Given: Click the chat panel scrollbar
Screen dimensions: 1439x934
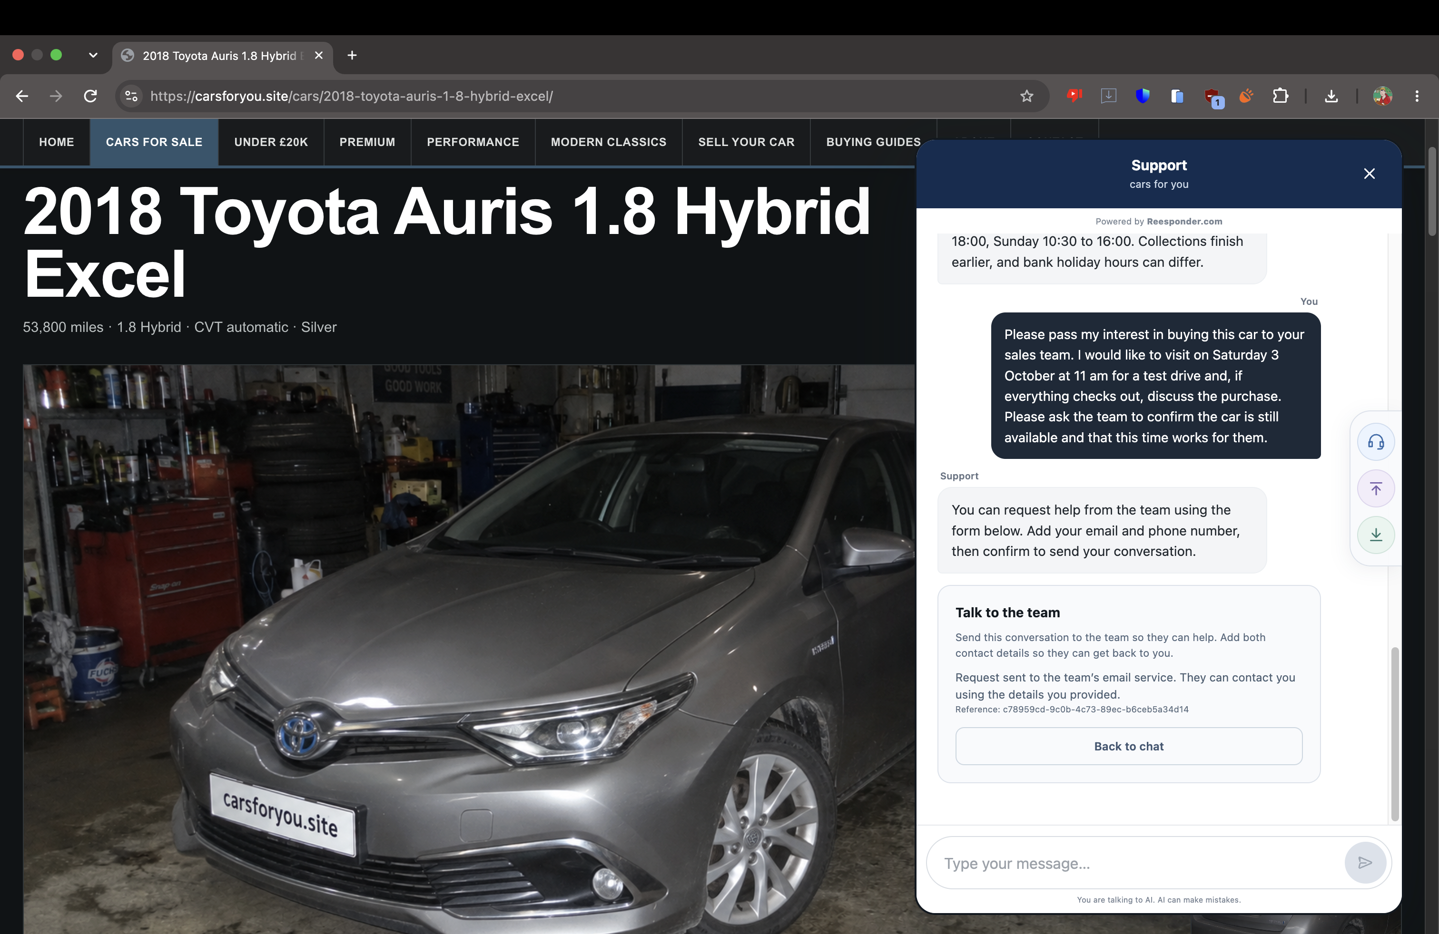Looking at the screenshot, I should (x=1395, y=734).
